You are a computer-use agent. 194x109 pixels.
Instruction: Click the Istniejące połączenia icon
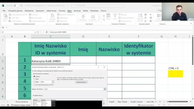[30, 21]
